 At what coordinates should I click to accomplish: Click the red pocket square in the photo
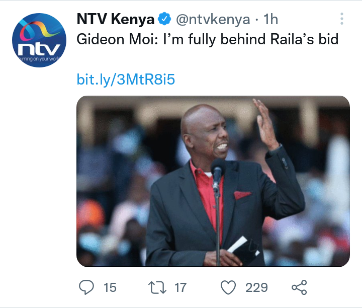pos(242,195)
